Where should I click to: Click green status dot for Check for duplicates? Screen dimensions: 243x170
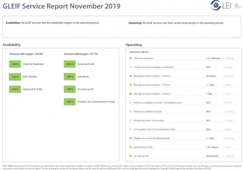(x=131, y=58)
